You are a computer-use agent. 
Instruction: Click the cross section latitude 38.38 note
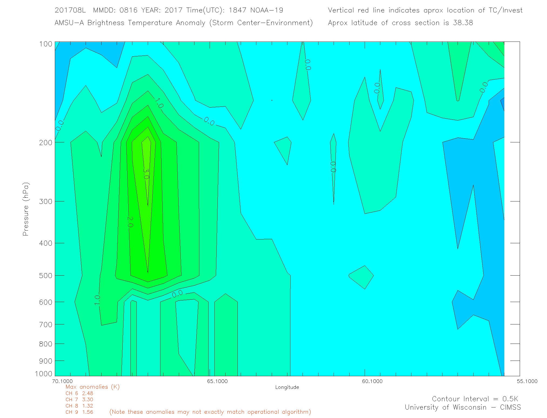click(400, 23)
